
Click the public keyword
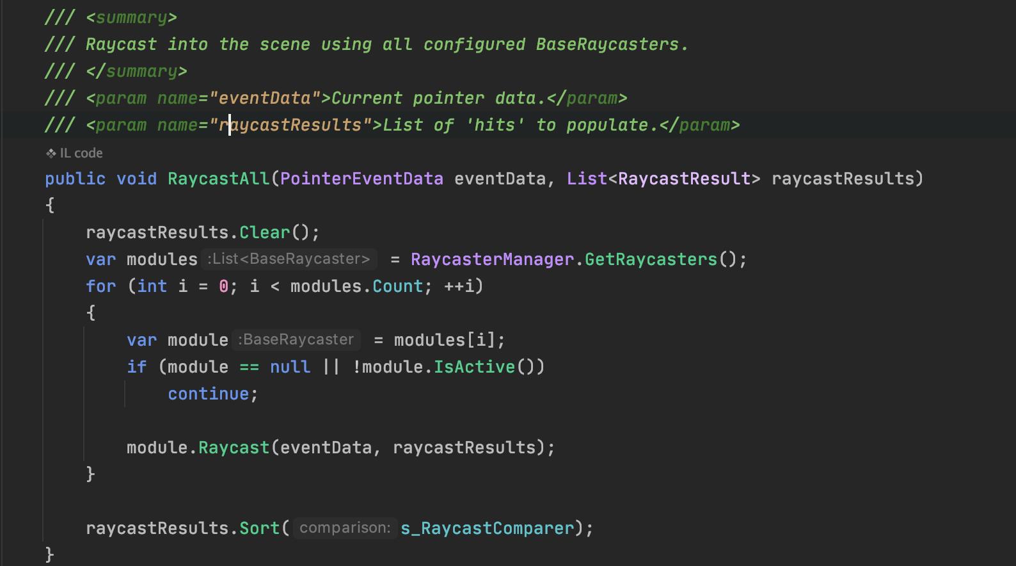coord(75,179)
